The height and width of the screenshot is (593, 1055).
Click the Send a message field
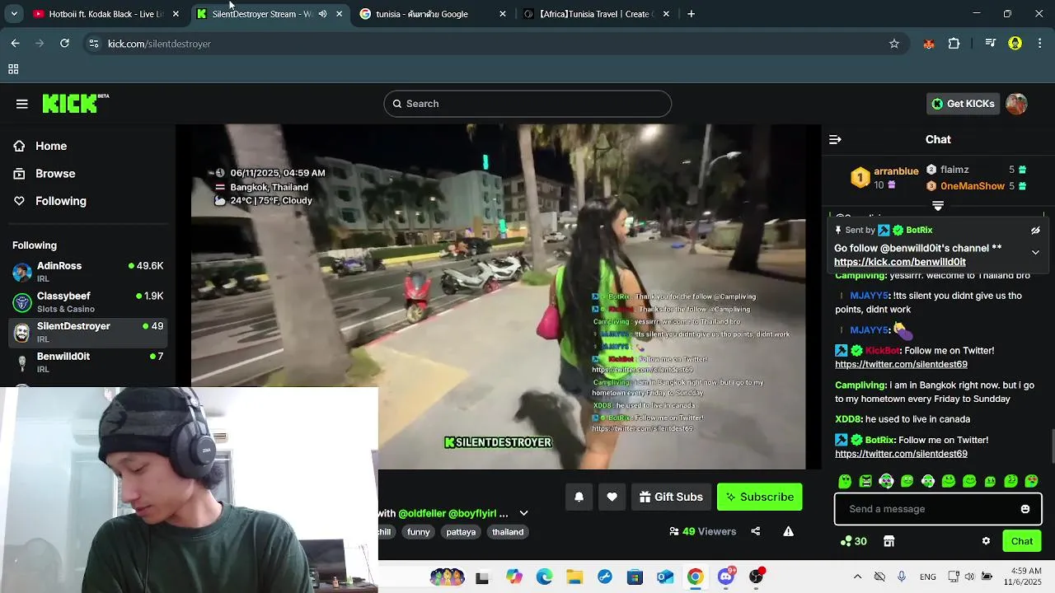pyautogui.click(x=938, y=509)
